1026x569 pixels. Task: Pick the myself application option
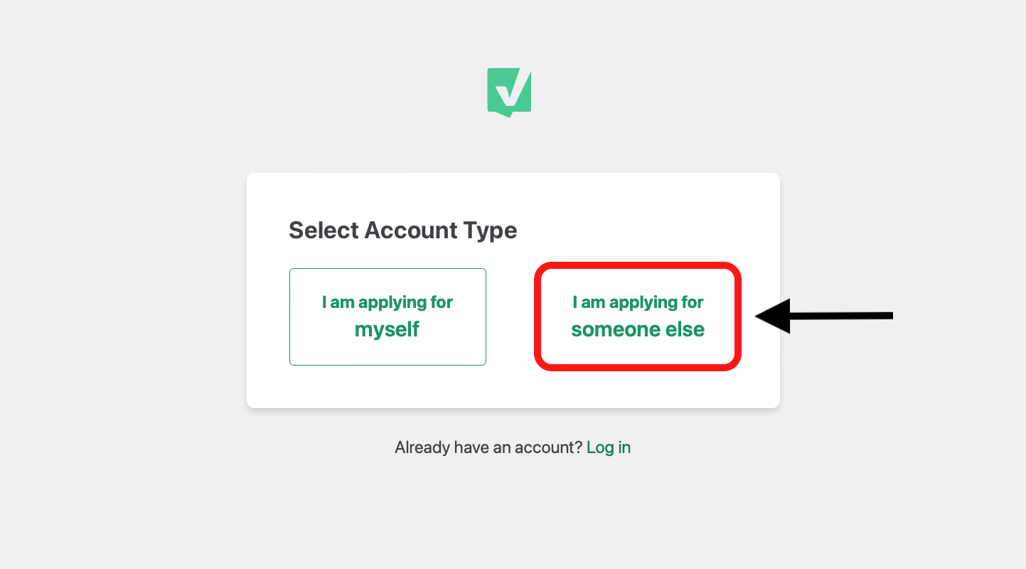(388, 317)
